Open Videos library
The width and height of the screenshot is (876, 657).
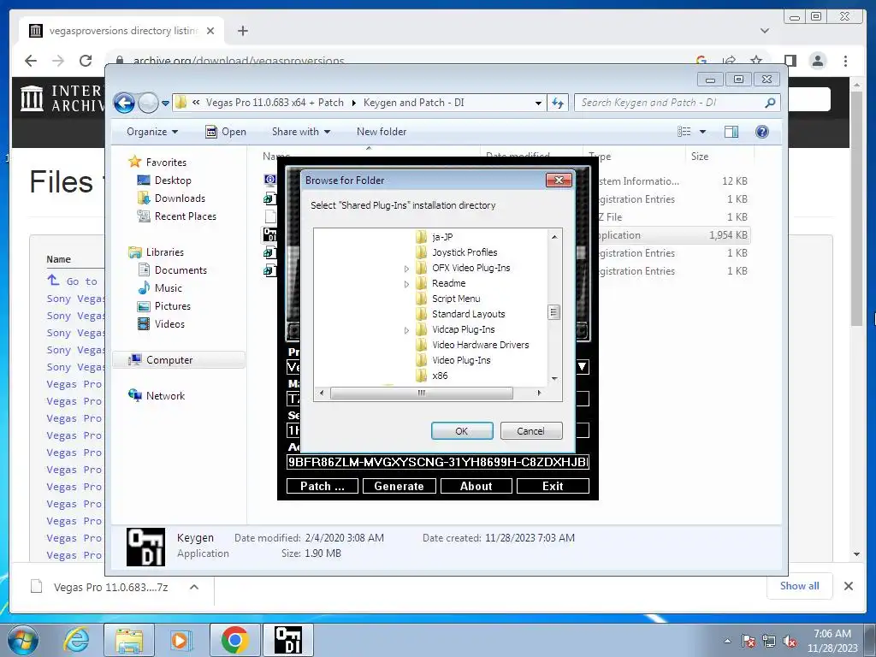pos(161,324)
